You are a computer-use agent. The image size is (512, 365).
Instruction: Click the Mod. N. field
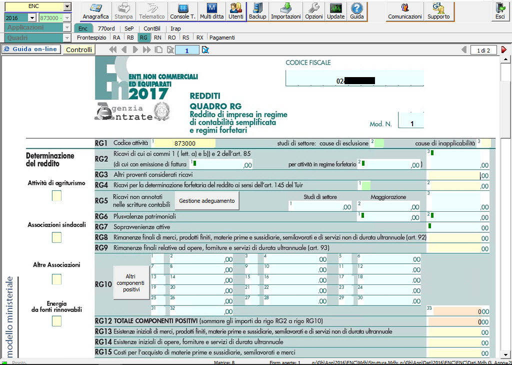tap(411, 120)
